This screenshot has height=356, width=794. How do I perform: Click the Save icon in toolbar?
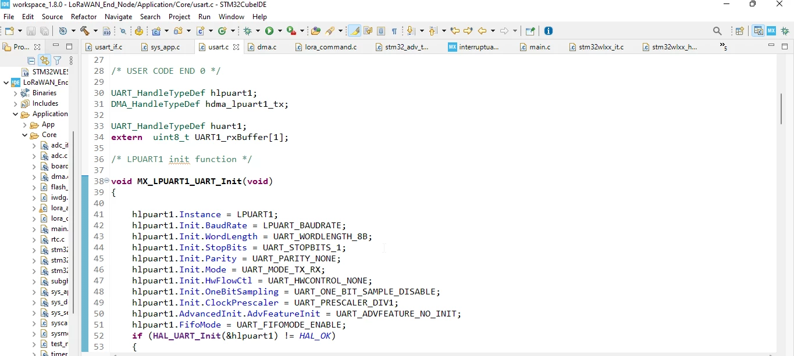coord(31,31)
